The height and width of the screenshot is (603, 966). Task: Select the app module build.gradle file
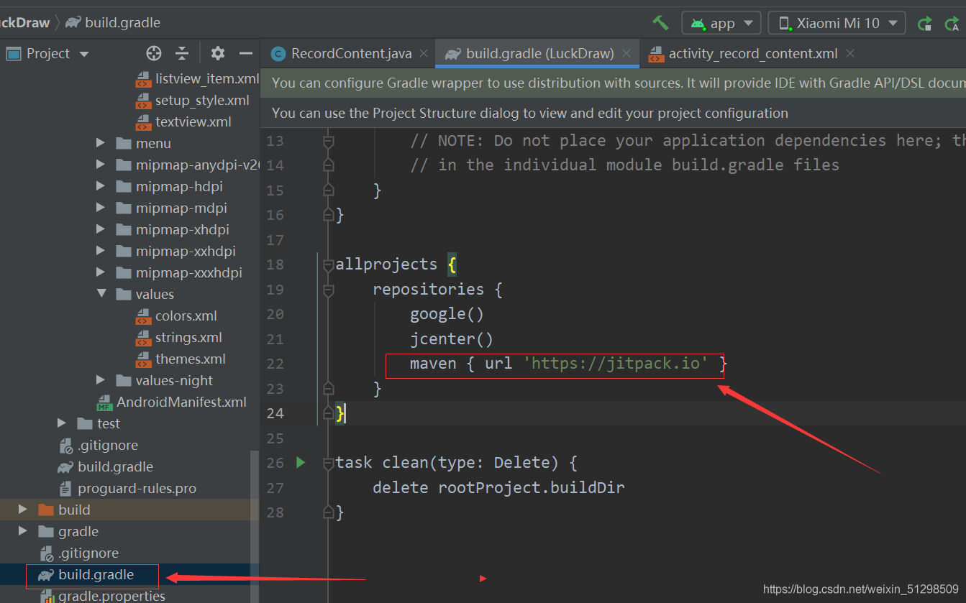coord(115,467)
